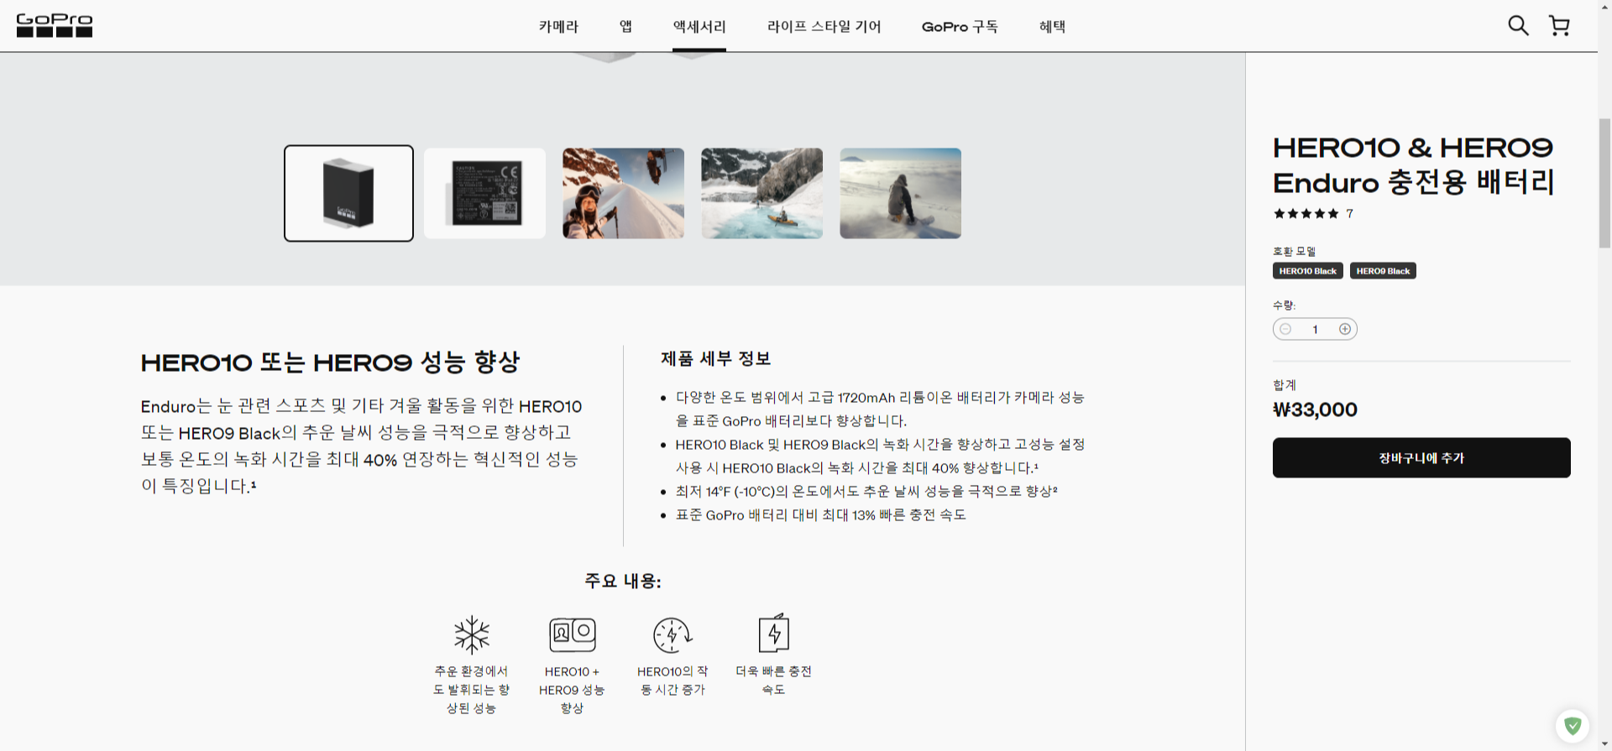Click the 추운 환경에서도 발휘되는 caption
The width and height of the screenshot is (1612, 751).
click(x=471, y=690)
